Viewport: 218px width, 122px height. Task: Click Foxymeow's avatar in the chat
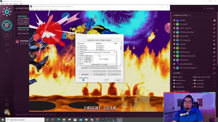pos(17,41)
